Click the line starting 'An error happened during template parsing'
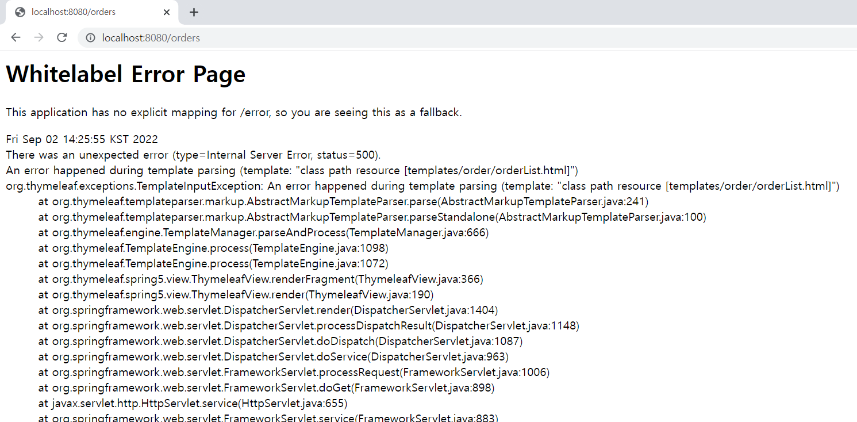 pyautogui.click(x=292, y=171)
